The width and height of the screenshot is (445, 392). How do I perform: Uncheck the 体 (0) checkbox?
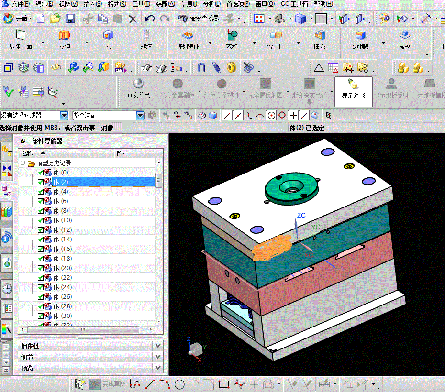tap(41, 173)
